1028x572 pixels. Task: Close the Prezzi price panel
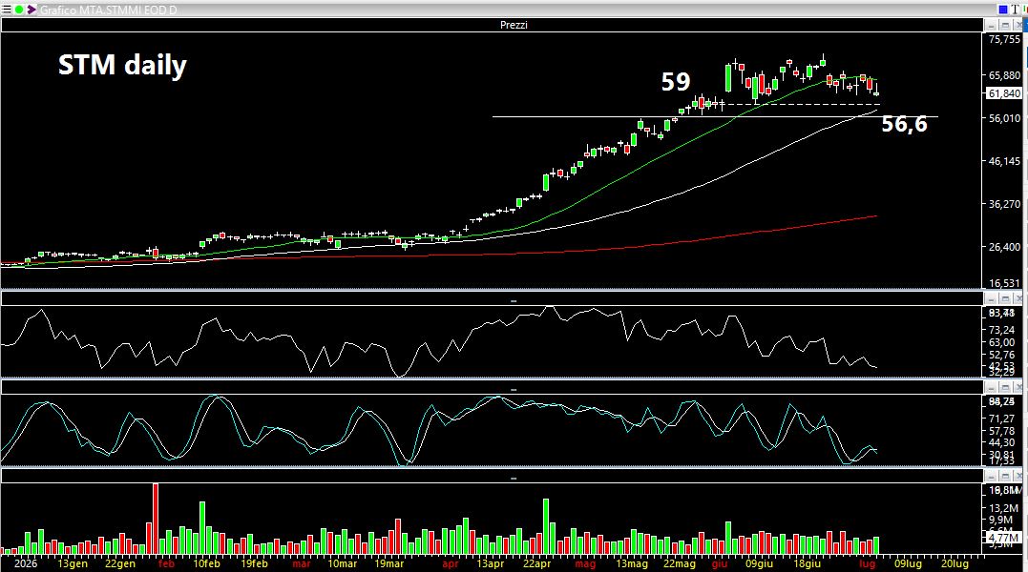point(1018,25)
